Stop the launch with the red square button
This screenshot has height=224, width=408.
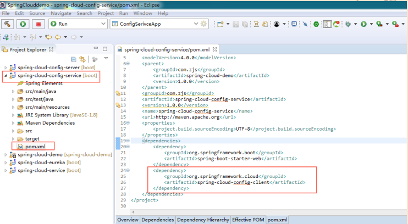(38, 24)
